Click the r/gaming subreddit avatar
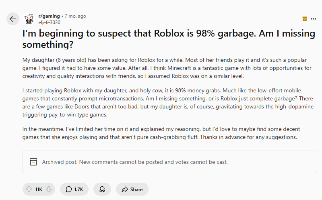The width and height of the screenshot is (322, 200). (29, 19)
